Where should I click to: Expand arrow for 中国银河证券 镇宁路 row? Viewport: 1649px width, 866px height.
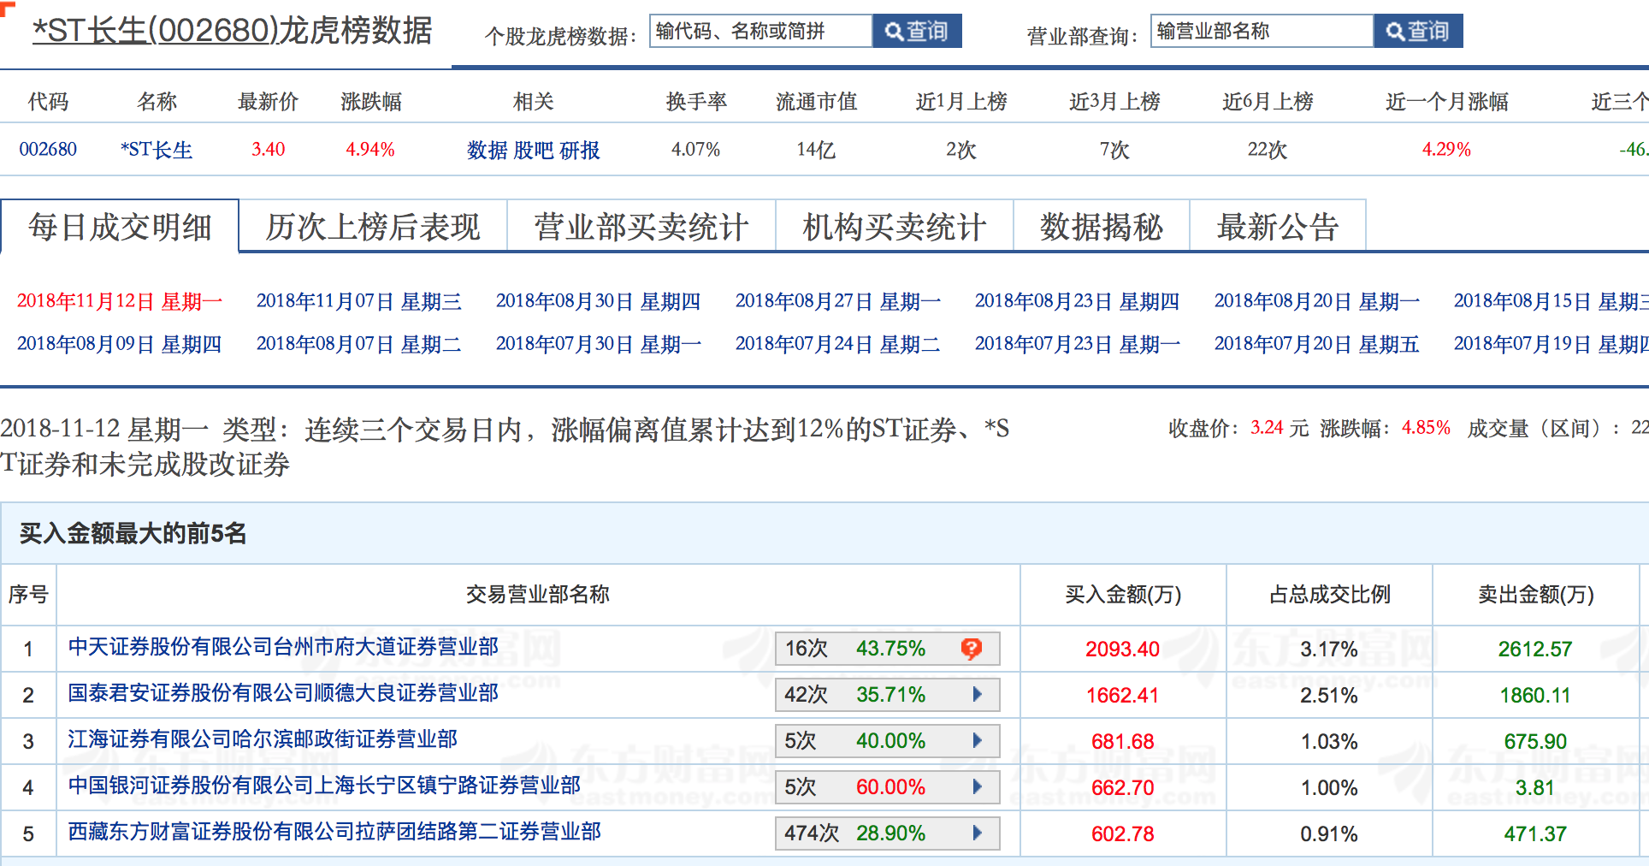tap(977, 787)
